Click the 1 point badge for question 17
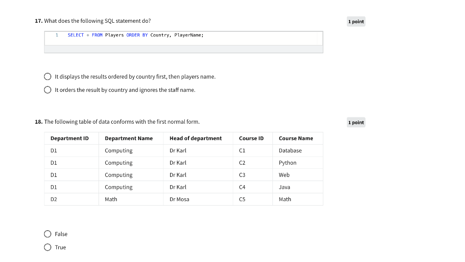The height and width of the screenshot is (262, 465). (356, 22)
